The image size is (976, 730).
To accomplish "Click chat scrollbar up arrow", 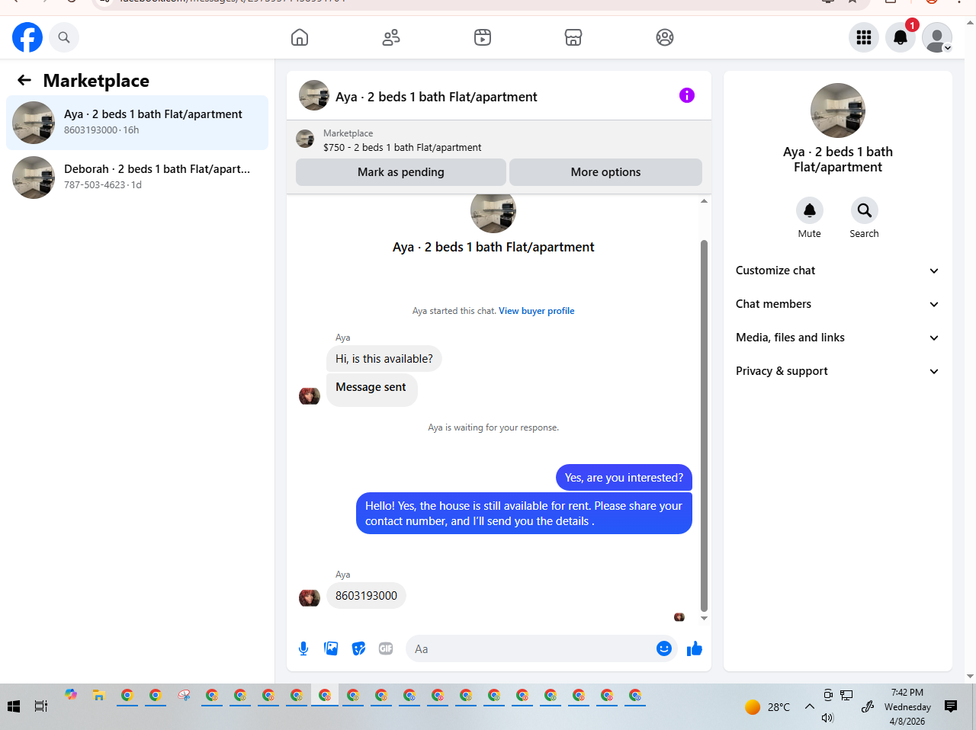I will 704,201.
